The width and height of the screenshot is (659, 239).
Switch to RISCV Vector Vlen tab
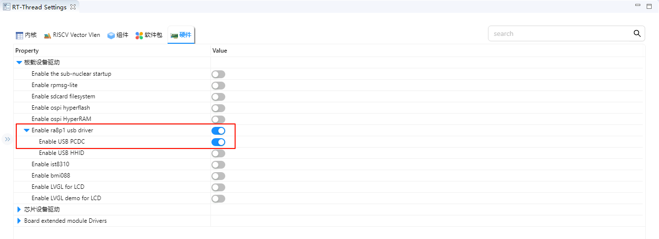coord(72,35)
